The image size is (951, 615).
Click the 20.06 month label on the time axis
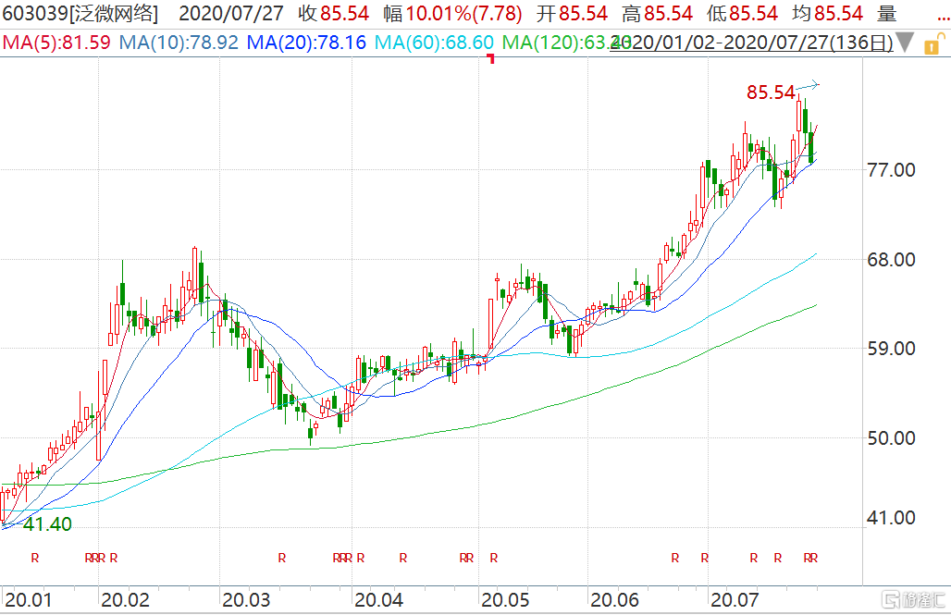[x=614, y=600]
